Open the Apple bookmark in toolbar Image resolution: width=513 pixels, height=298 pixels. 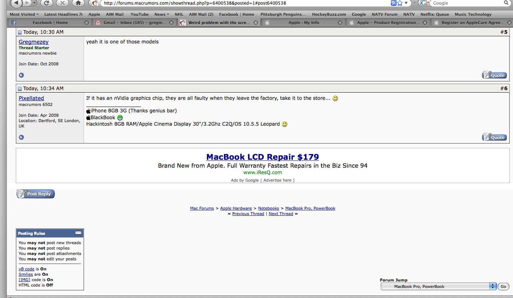94,14
